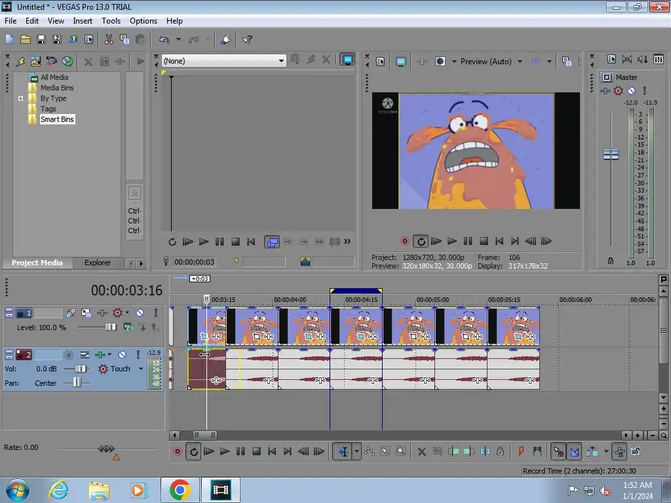This screenshot has width=671, height=503.
Task: Click Downmix Output icon in Master Bus
Action: coord(627,59)
